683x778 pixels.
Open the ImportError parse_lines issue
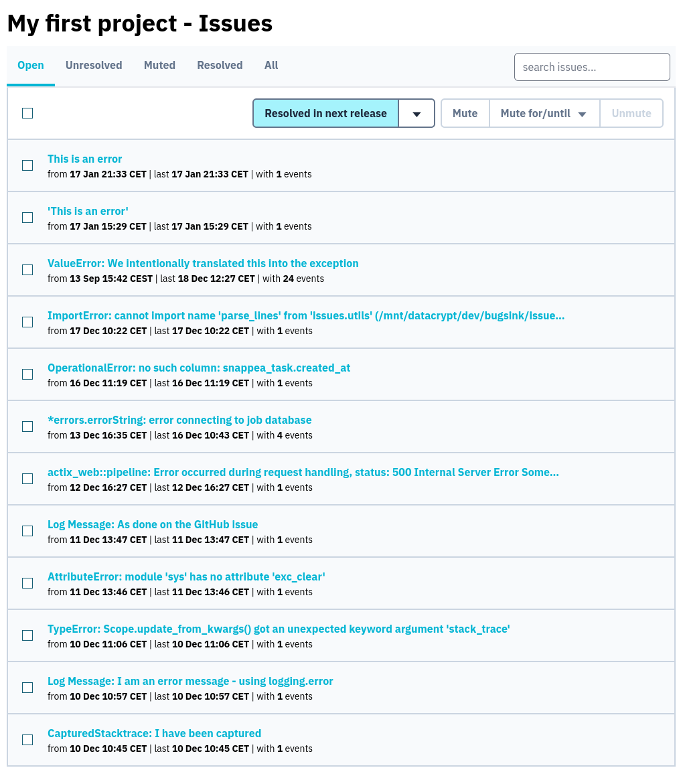click(305, 316)
